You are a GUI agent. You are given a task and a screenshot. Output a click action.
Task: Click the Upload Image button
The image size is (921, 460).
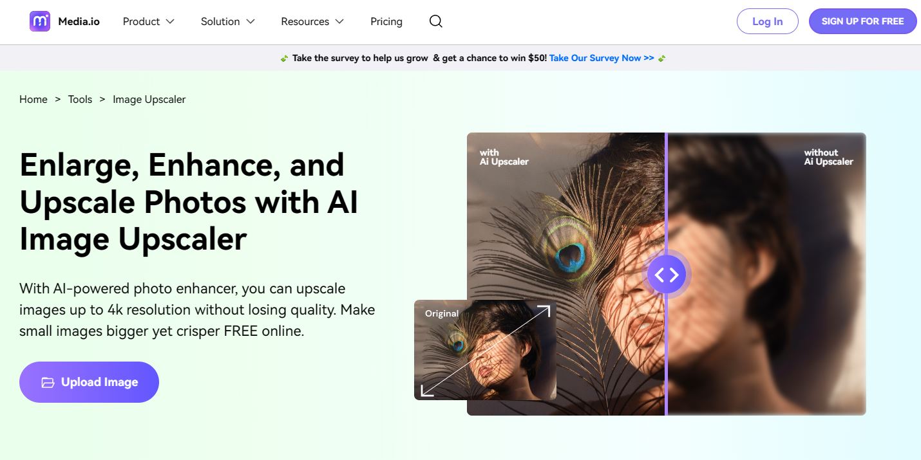(89, 382)
